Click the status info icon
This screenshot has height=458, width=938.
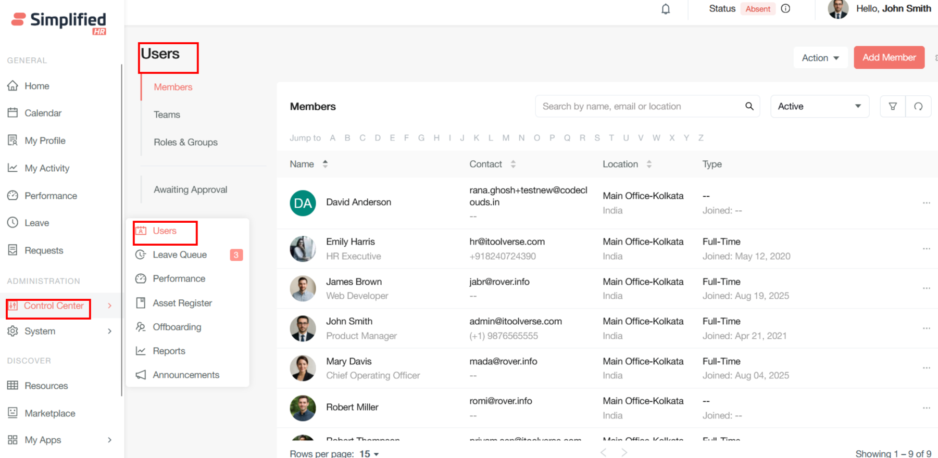785,9
